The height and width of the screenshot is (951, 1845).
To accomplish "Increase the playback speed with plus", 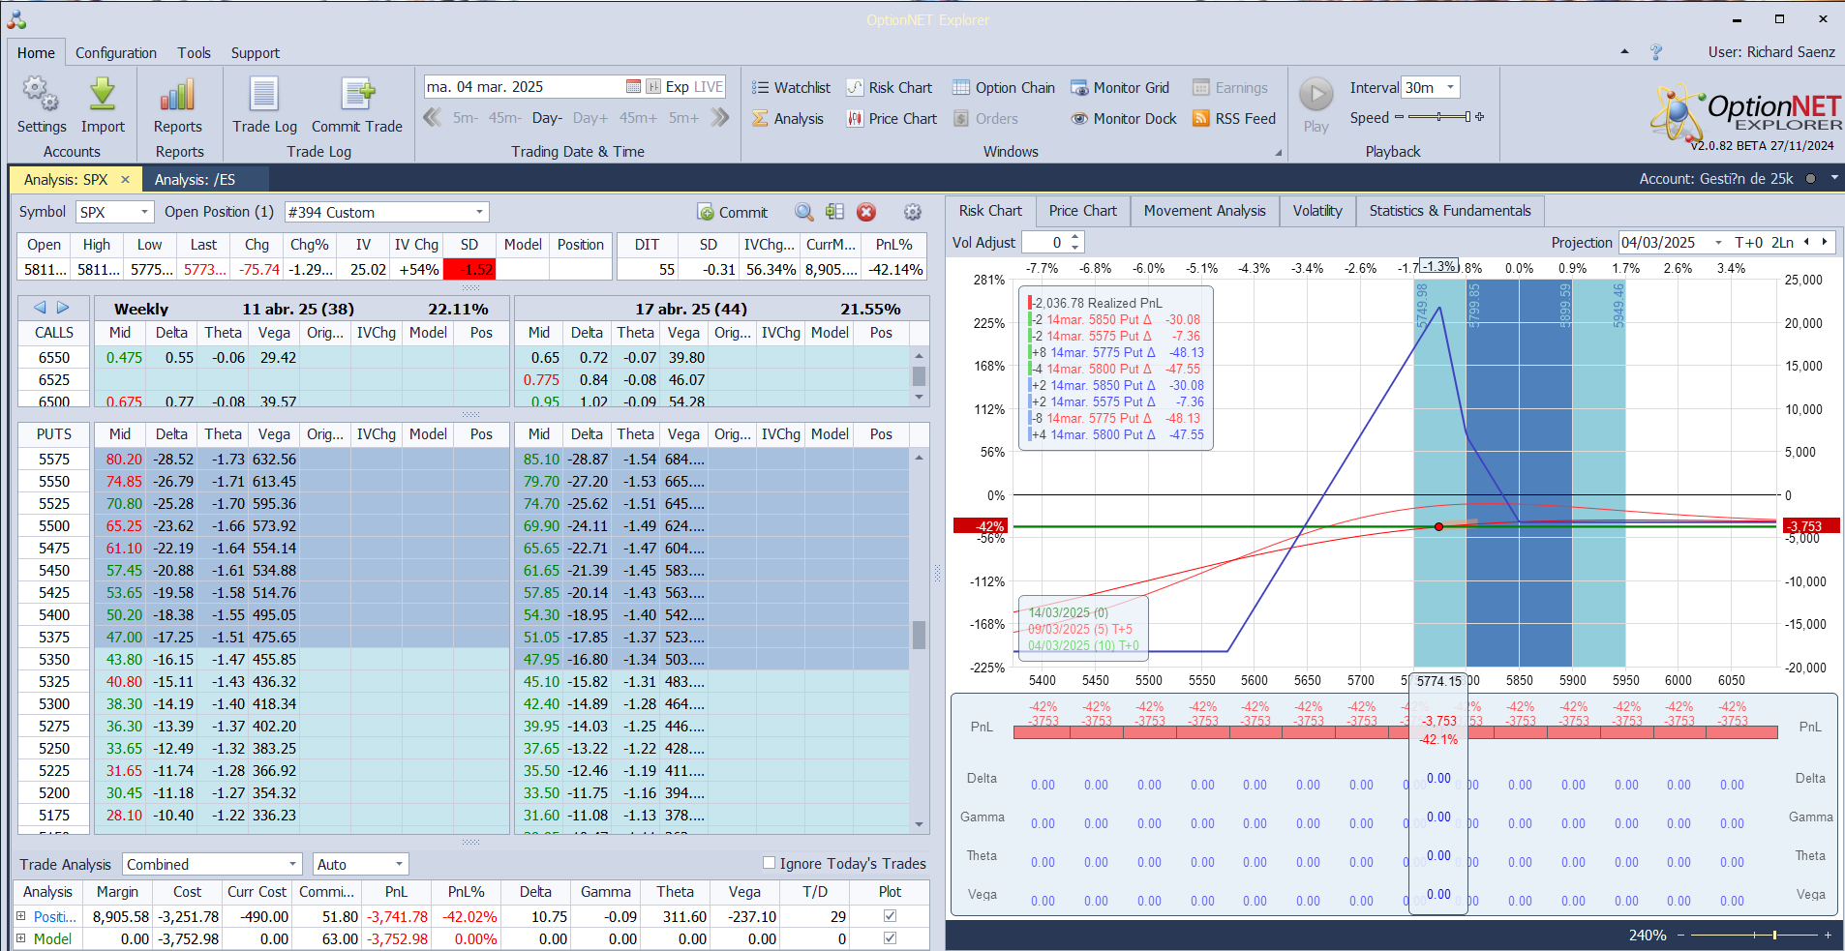I will tap(1479, 117).
